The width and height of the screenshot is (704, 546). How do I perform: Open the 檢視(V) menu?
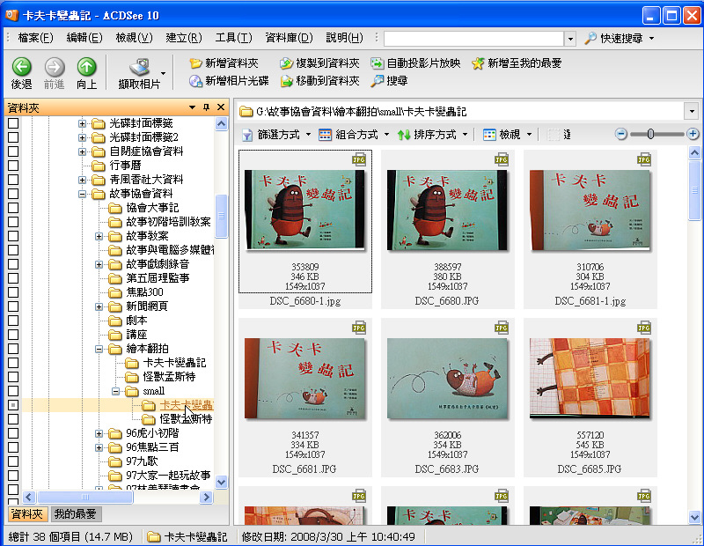135,38
